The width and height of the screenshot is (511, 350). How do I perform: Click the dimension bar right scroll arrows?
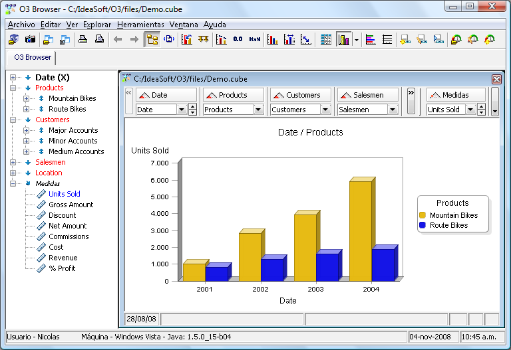411,101
